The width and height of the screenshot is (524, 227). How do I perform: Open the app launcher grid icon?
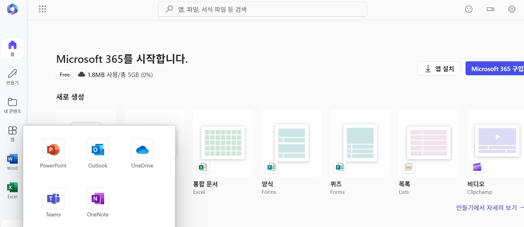42,9
